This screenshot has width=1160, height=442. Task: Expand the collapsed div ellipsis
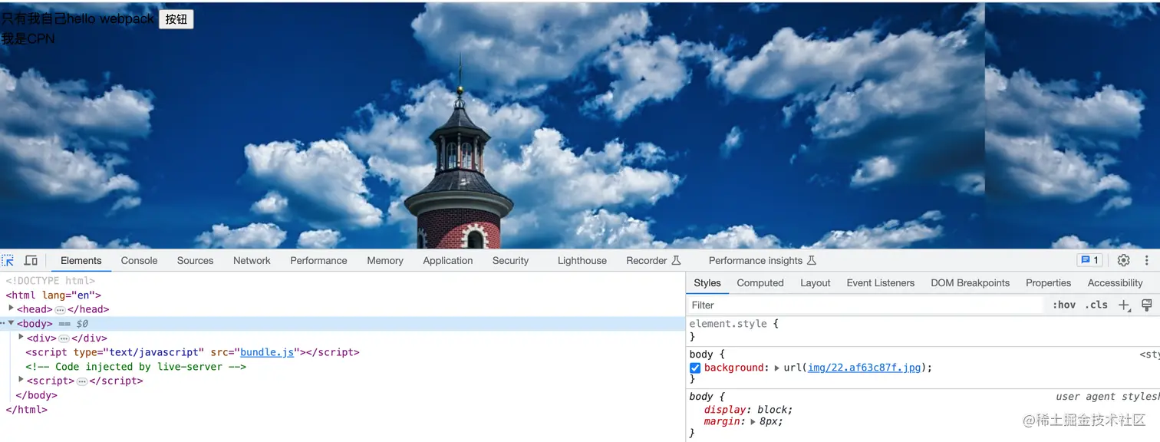coord(64,338)
